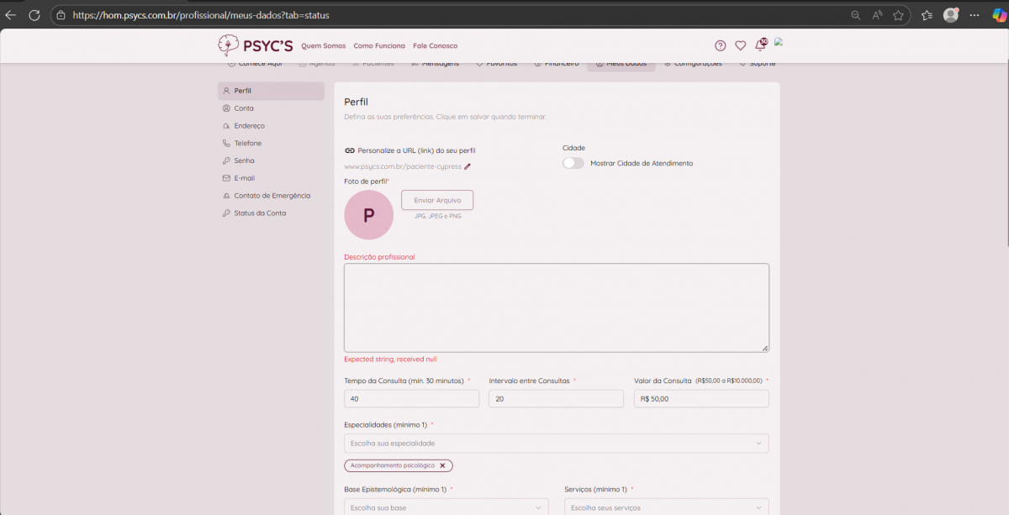Click the Enviar Arquivo button
This screenshot has width=1009, height=515.
[x=437, y=200]
